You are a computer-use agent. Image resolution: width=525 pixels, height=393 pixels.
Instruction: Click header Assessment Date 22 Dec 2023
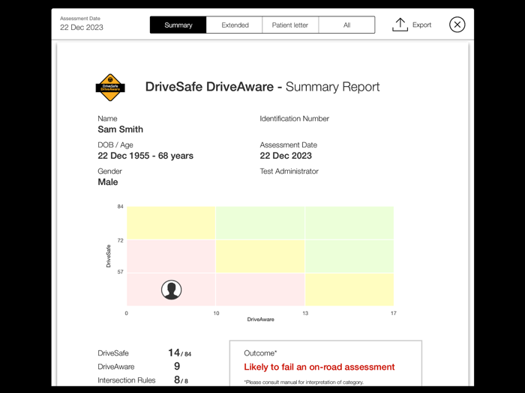[82, 28]
